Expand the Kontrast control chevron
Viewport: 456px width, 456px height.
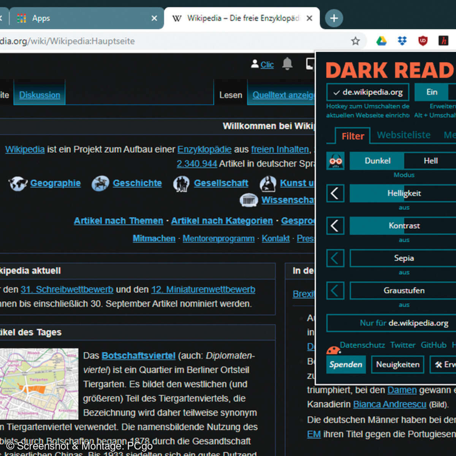coord(335,225)
